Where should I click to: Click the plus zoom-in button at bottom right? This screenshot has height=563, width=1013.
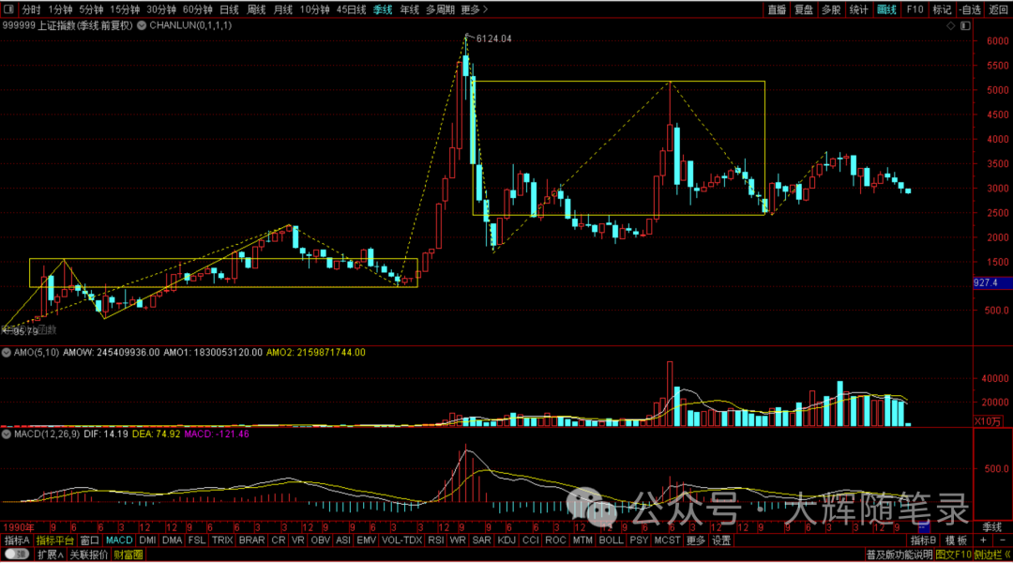983,540
